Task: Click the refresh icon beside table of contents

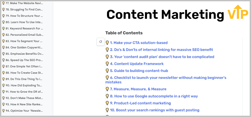Action: click(100, 42)
